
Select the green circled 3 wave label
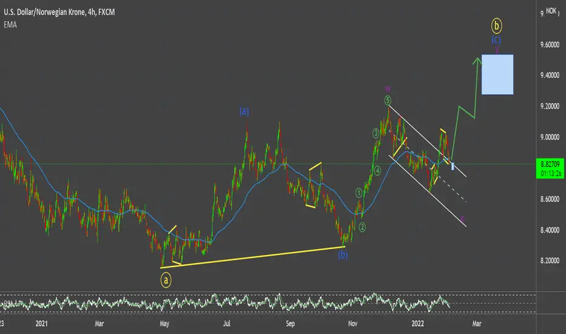coord(375,134)
